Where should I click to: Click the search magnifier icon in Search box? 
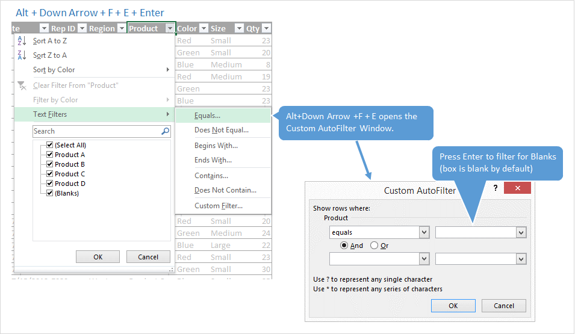[165, 131]
